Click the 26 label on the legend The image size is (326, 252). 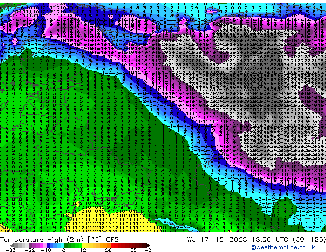pos(108,250)
